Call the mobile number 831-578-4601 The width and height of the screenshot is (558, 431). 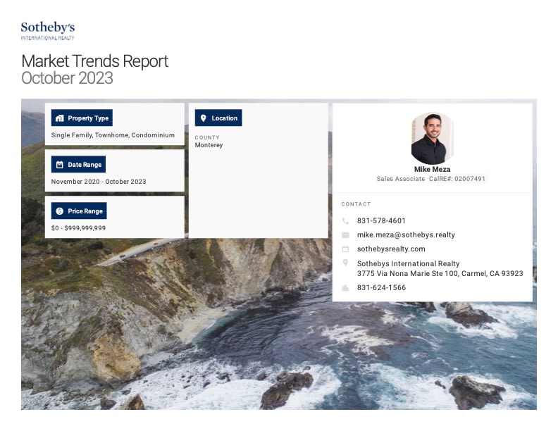(381, 221)
